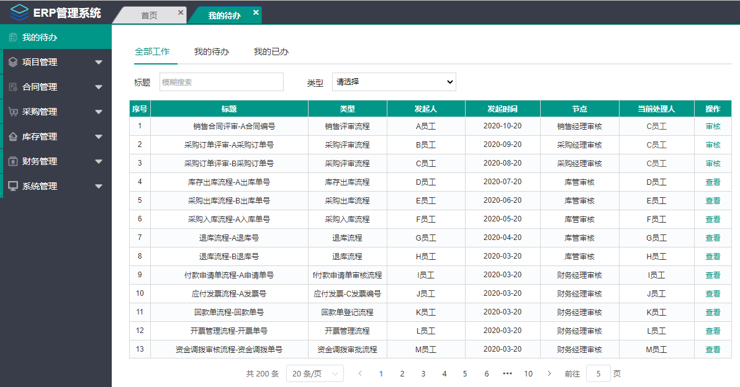This screenshot has height=387, width=740.
Task: Click the 前往 page number input
Action: (x=598, y=374)
